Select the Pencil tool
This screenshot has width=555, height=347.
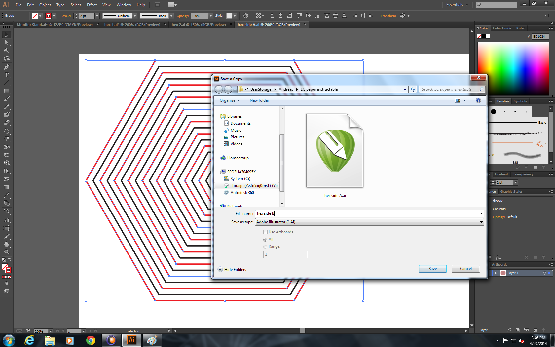click(7, 107)
